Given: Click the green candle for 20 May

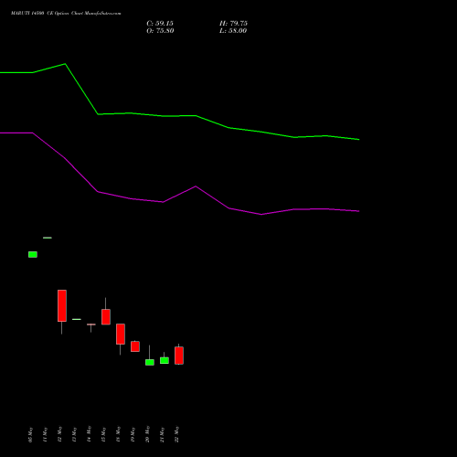Looking at the screenshot, I should click(x=150, y=362).
